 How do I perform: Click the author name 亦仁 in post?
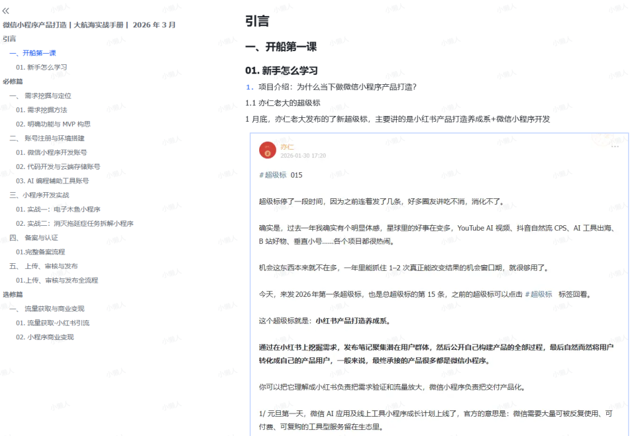(x=287, y=147)
